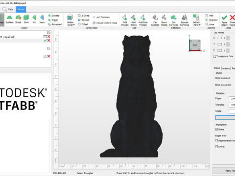Screen dimensions: 235x176
Task: Click the Apply Repair button at bottom
Action: pyautogui.click(x=224, y=171)
